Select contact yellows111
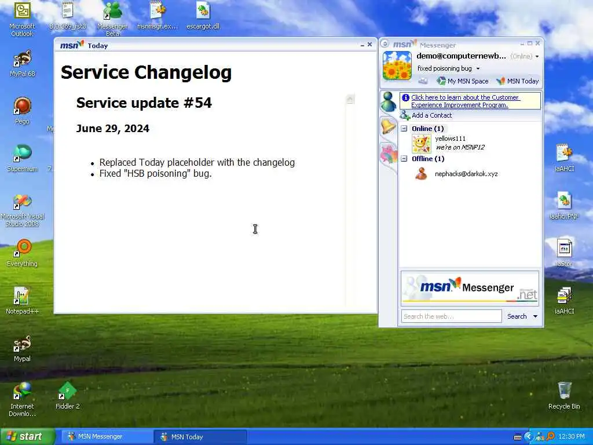Screen dimensions: 593x445 point(450,138)
